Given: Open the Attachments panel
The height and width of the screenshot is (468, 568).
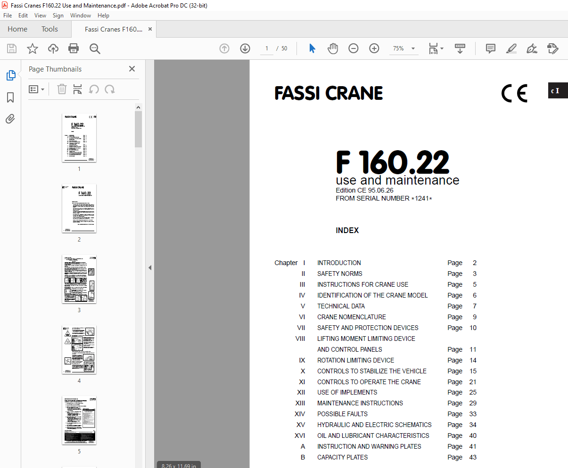Looking at the screenshot, I should pyautogui.click(x=10, y=119).
